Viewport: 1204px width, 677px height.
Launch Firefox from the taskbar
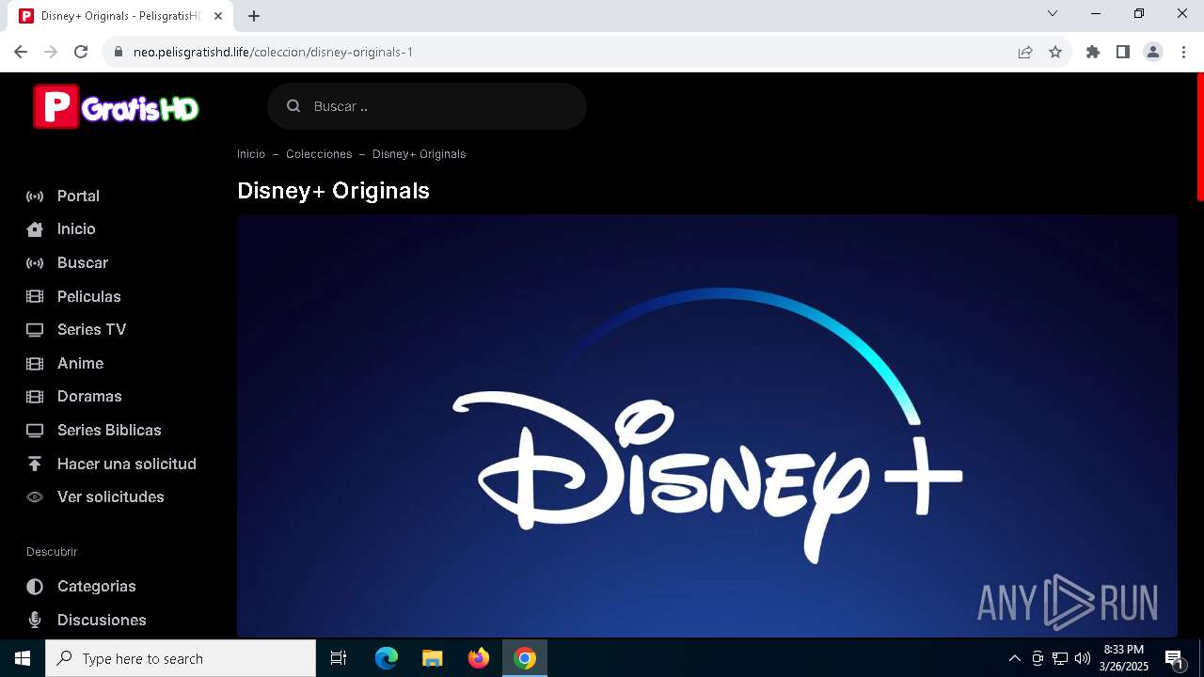(479, 658)
